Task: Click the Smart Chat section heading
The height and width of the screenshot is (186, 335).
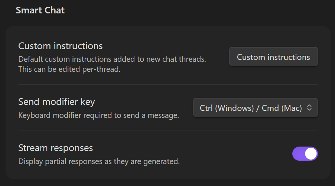Action: click(x=40, y=10)
